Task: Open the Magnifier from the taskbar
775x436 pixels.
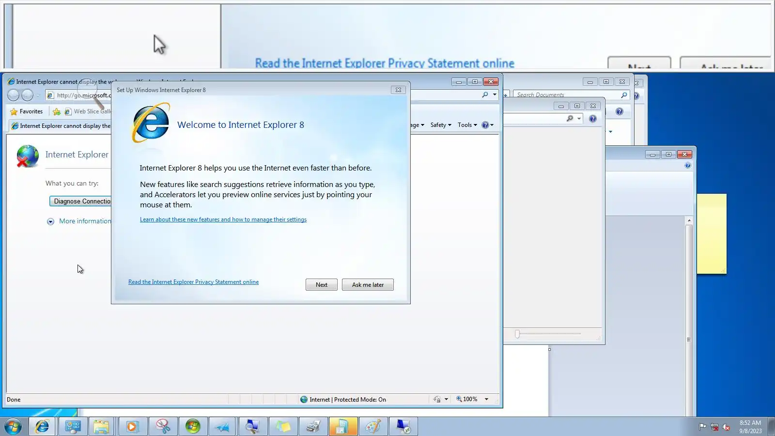Action: point(252,426)
